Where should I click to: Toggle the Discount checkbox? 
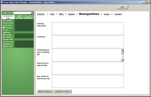click(4, 28)
